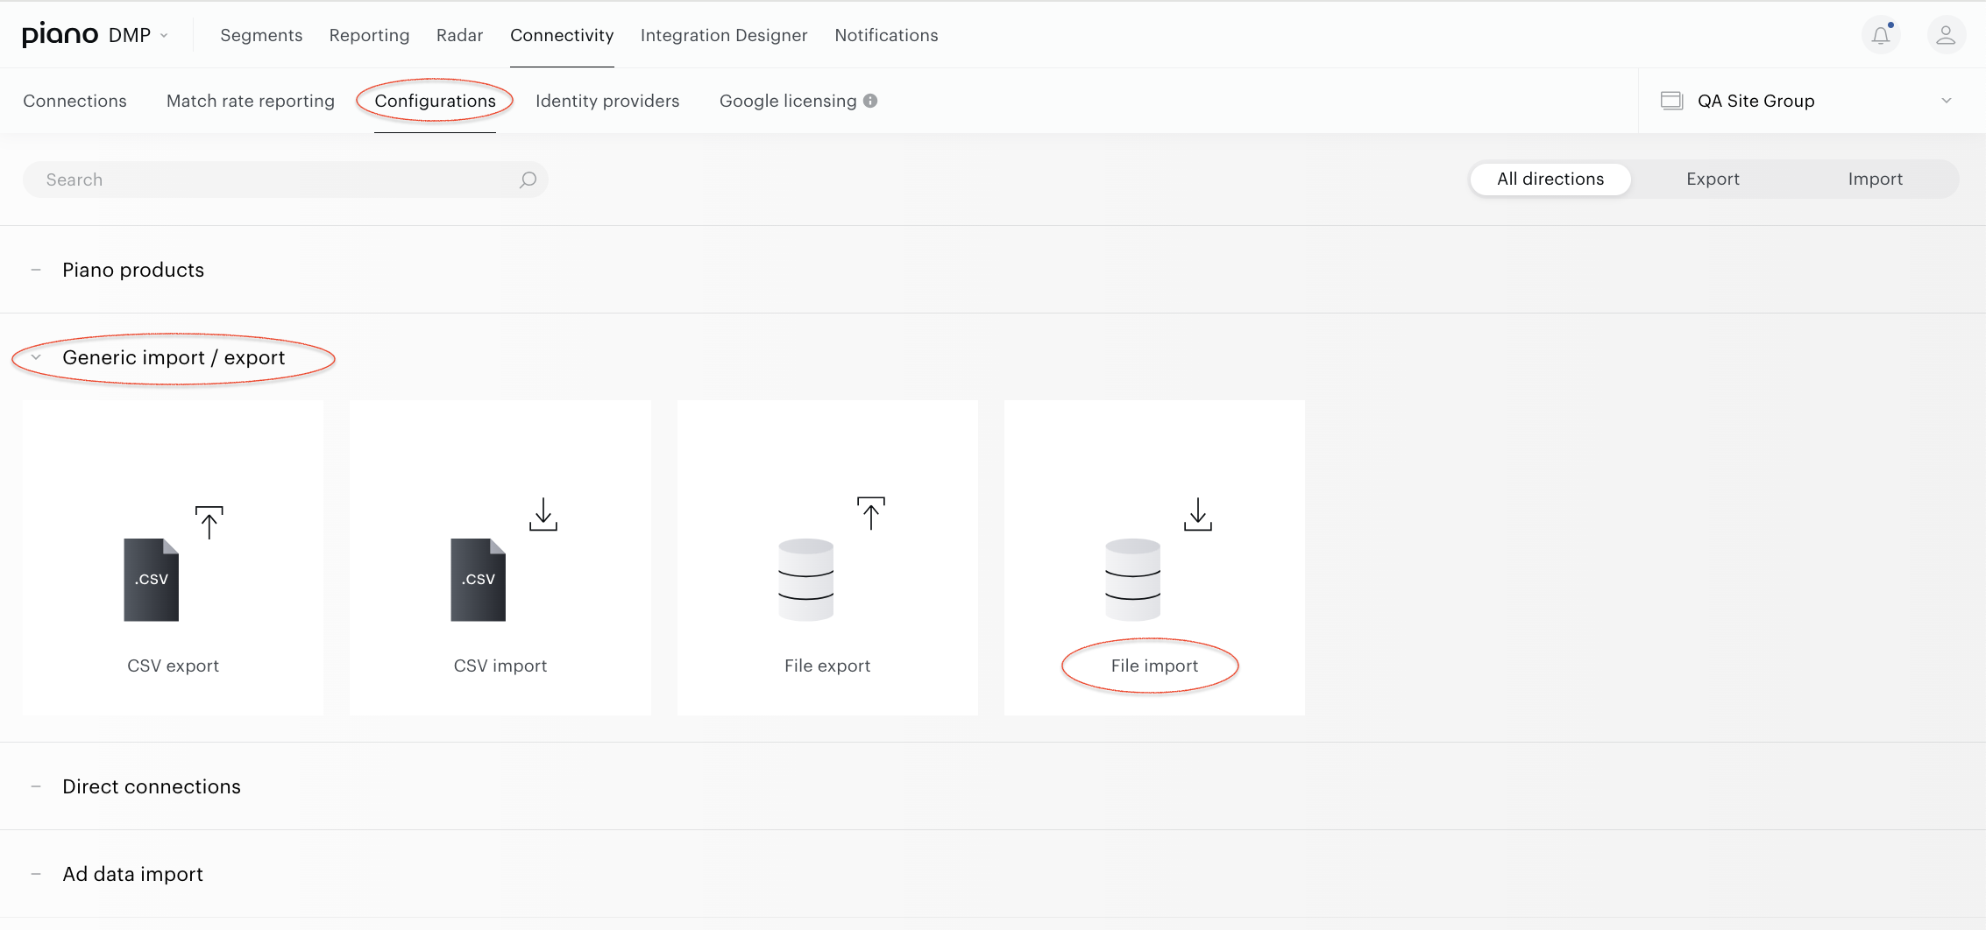Open the notifications bell icon
This screenshot has width=1986, height=930.
click(x=1881, y=35)
